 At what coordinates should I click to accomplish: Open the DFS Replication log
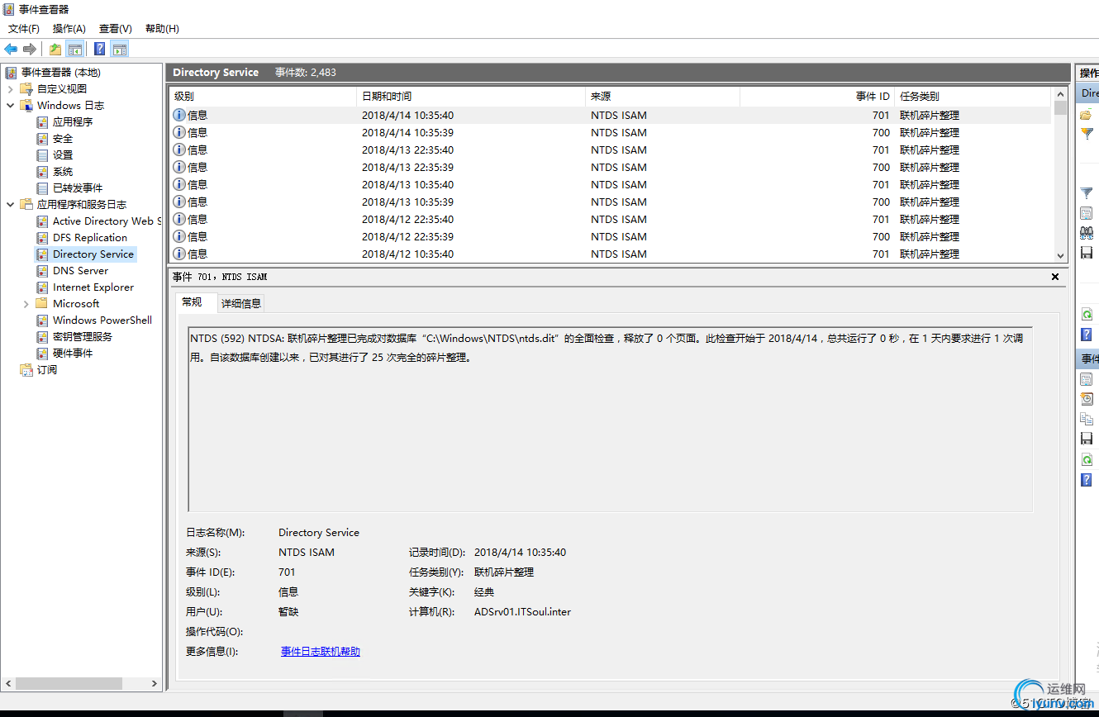[x=90, y=237]
